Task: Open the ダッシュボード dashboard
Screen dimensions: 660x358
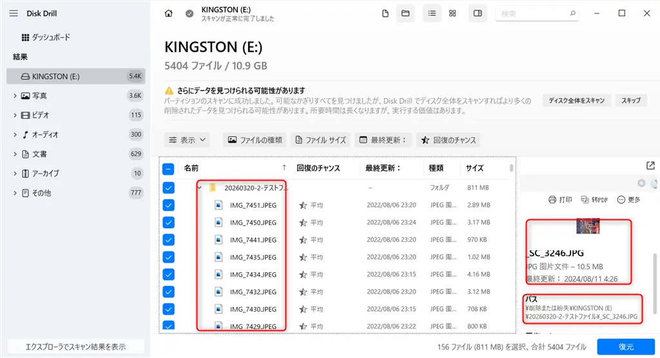Action: coord(46,37)
